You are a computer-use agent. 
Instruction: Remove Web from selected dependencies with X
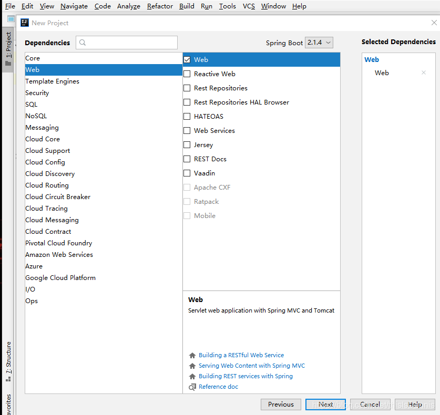click(424, 72)
